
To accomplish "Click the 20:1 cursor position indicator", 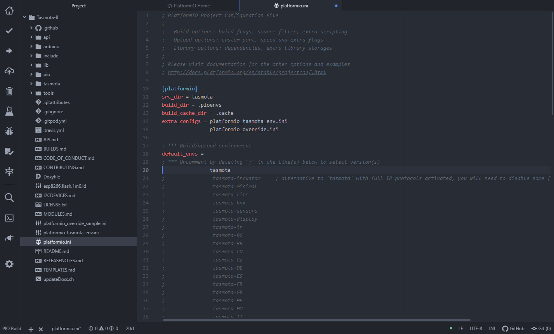I will pyautogui.click(x=130, y=329).
